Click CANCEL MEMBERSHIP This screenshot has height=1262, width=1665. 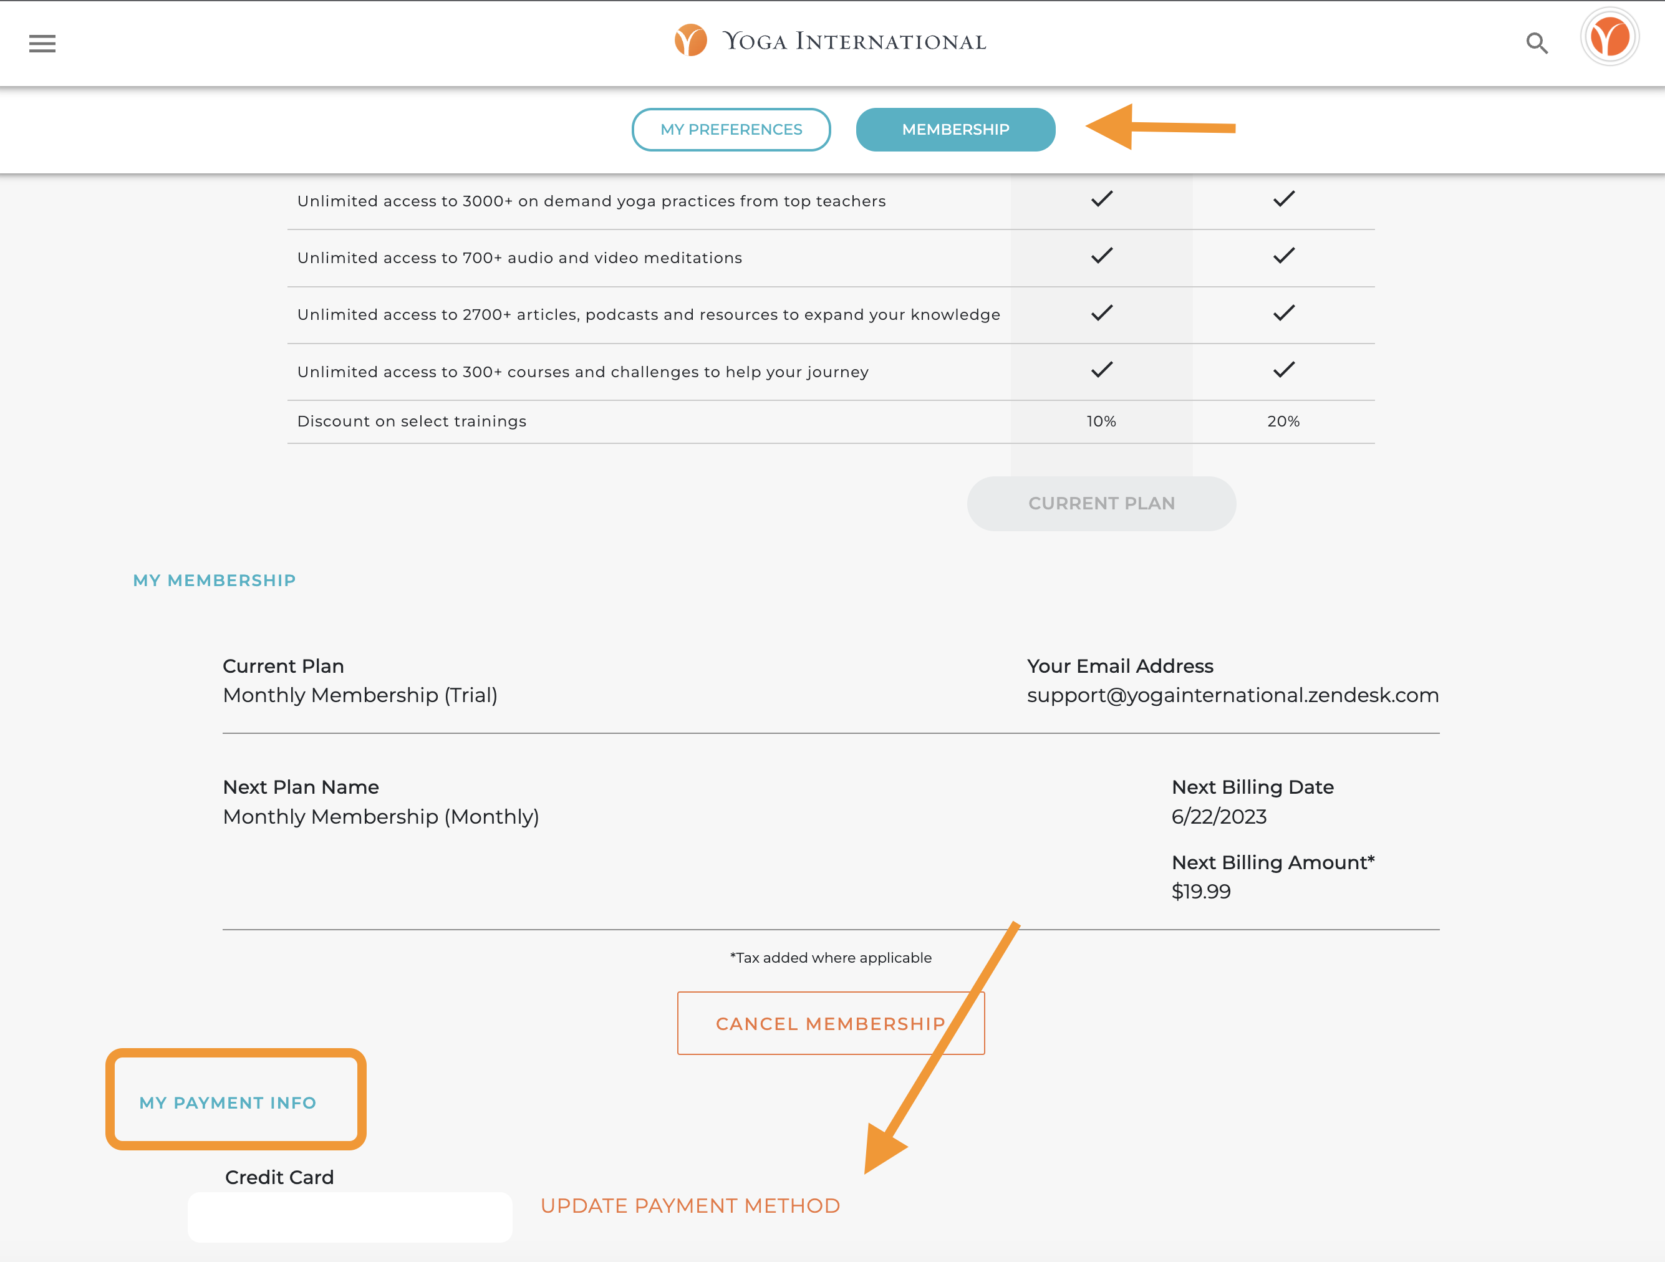[x=831, y=1023]
